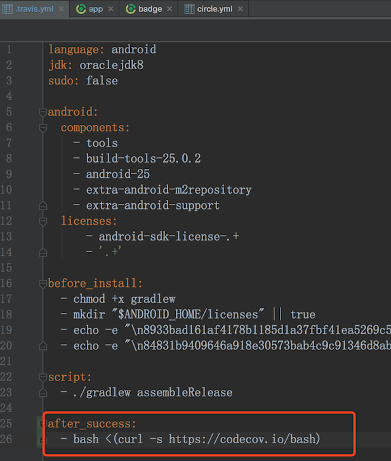Collapse the licenses: block fold marker
391x461 pixels.
point(43,221)
